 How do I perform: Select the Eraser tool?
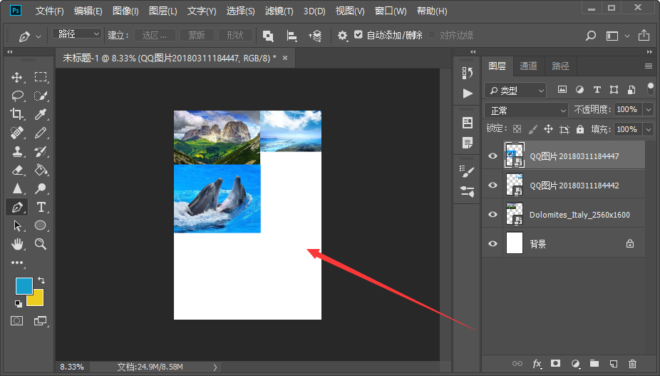[x=17, y=170]
